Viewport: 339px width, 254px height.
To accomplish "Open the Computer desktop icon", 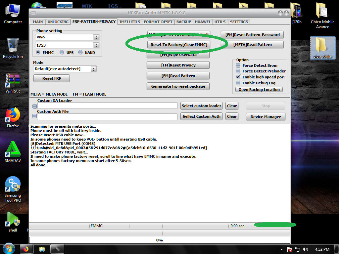I will click(13, 14).
